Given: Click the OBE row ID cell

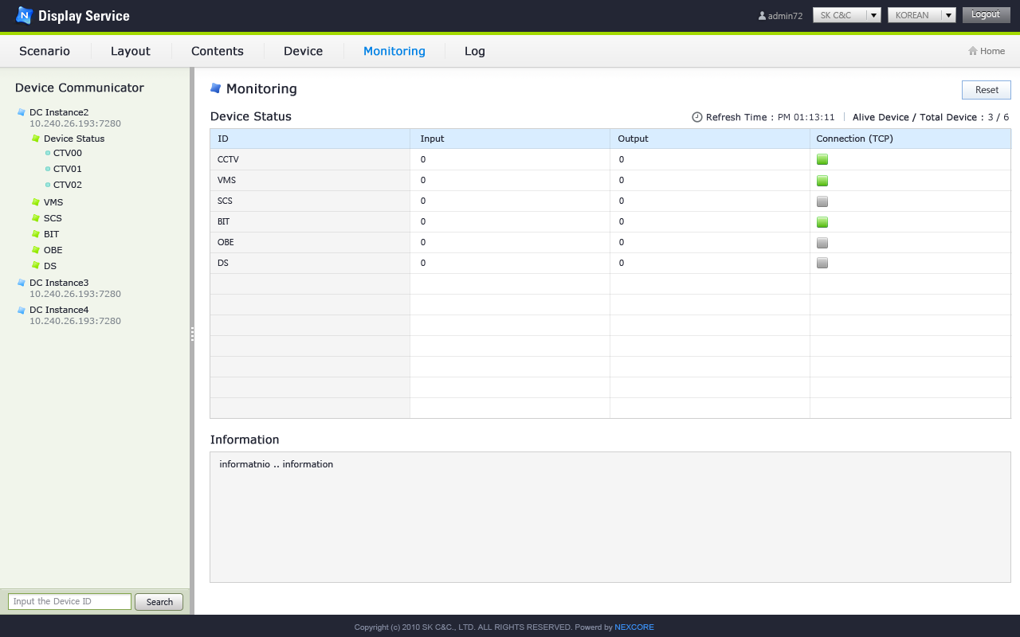Looking at the screenshot, I should click(310, 242).
